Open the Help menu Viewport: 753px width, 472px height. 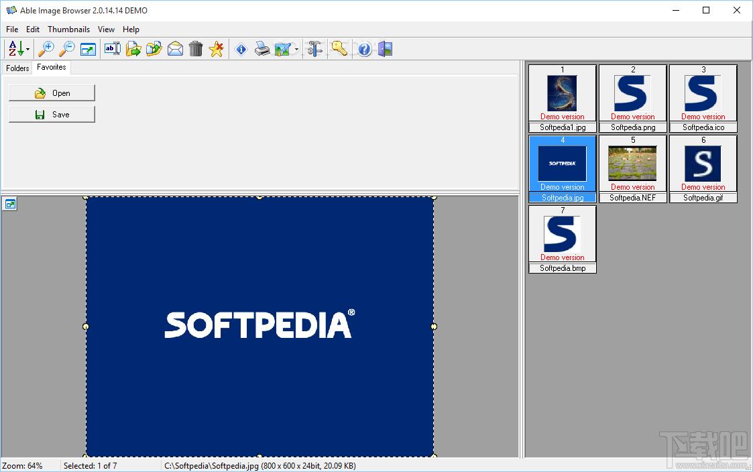coord(131,29)
